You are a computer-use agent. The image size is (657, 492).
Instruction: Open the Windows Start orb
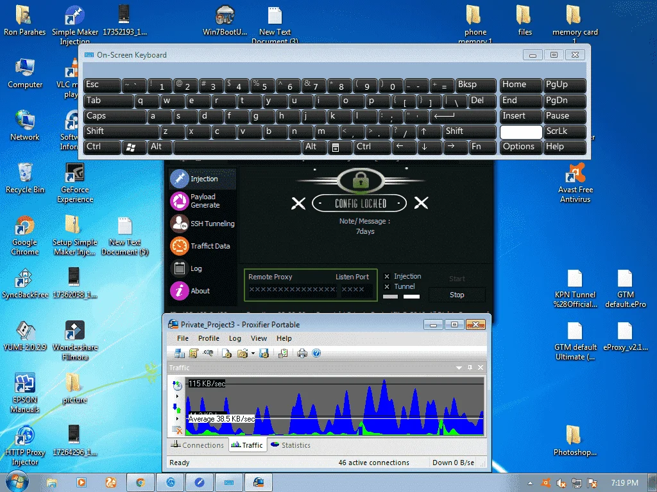click(17, 482)
